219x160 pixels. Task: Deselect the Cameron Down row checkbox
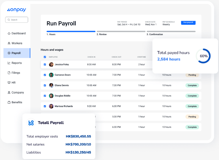pos(45,75)
